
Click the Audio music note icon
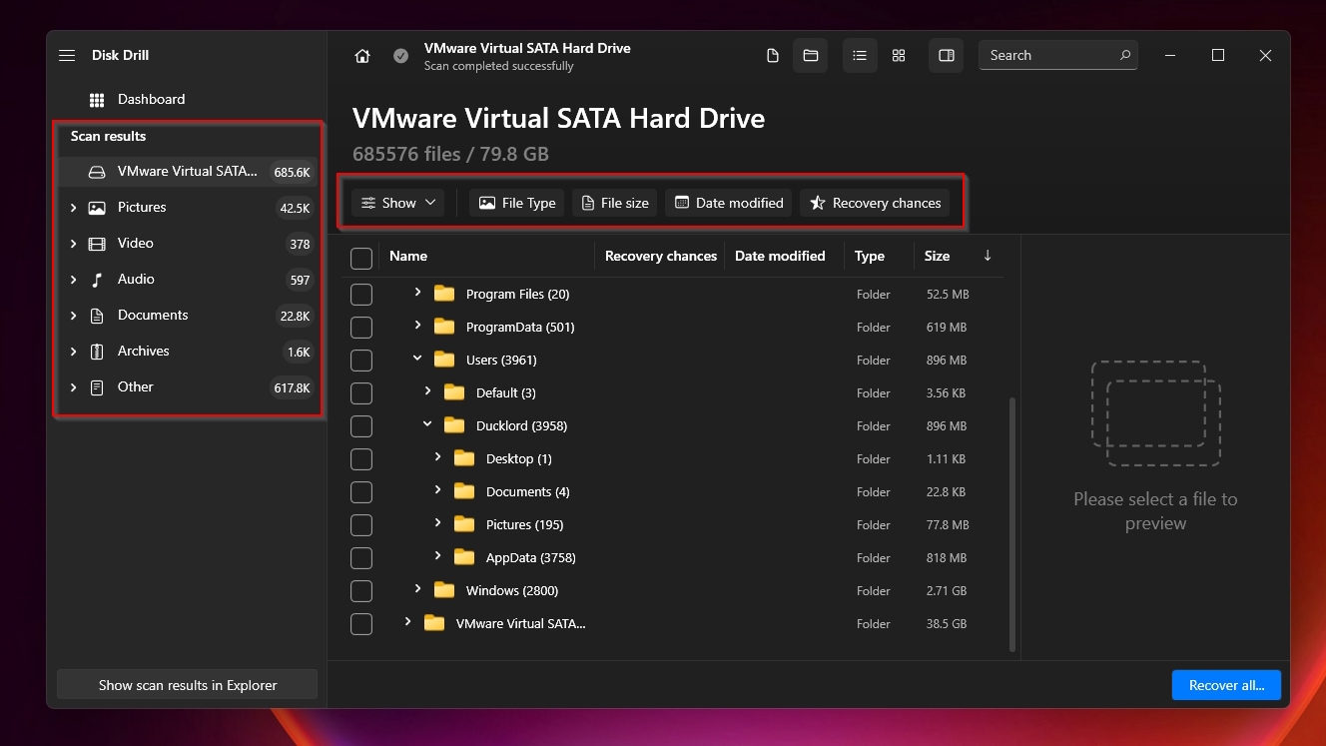tap(97, 280)
